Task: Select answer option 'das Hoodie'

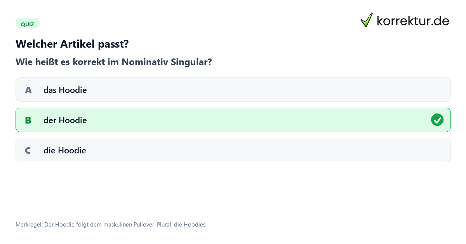Action: point(233,90)
